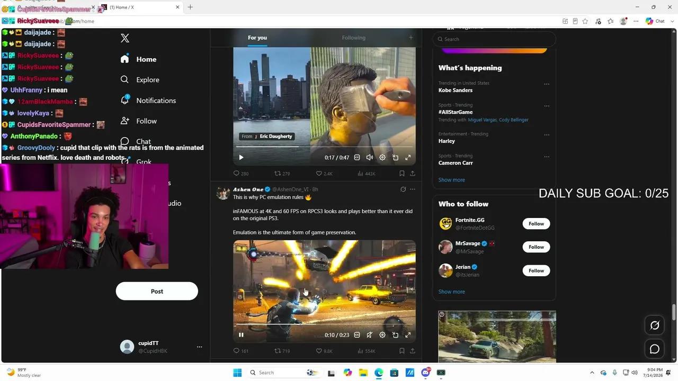This screenshot has width=678, height=381.
Task: Add a timeline tab with plus icon
Action: click(411, 38)
